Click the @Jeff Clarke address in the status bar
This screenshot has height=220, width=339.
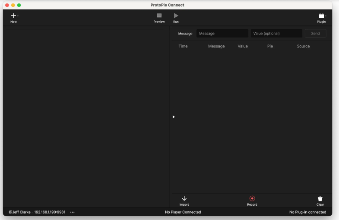[x=37, y=212]
